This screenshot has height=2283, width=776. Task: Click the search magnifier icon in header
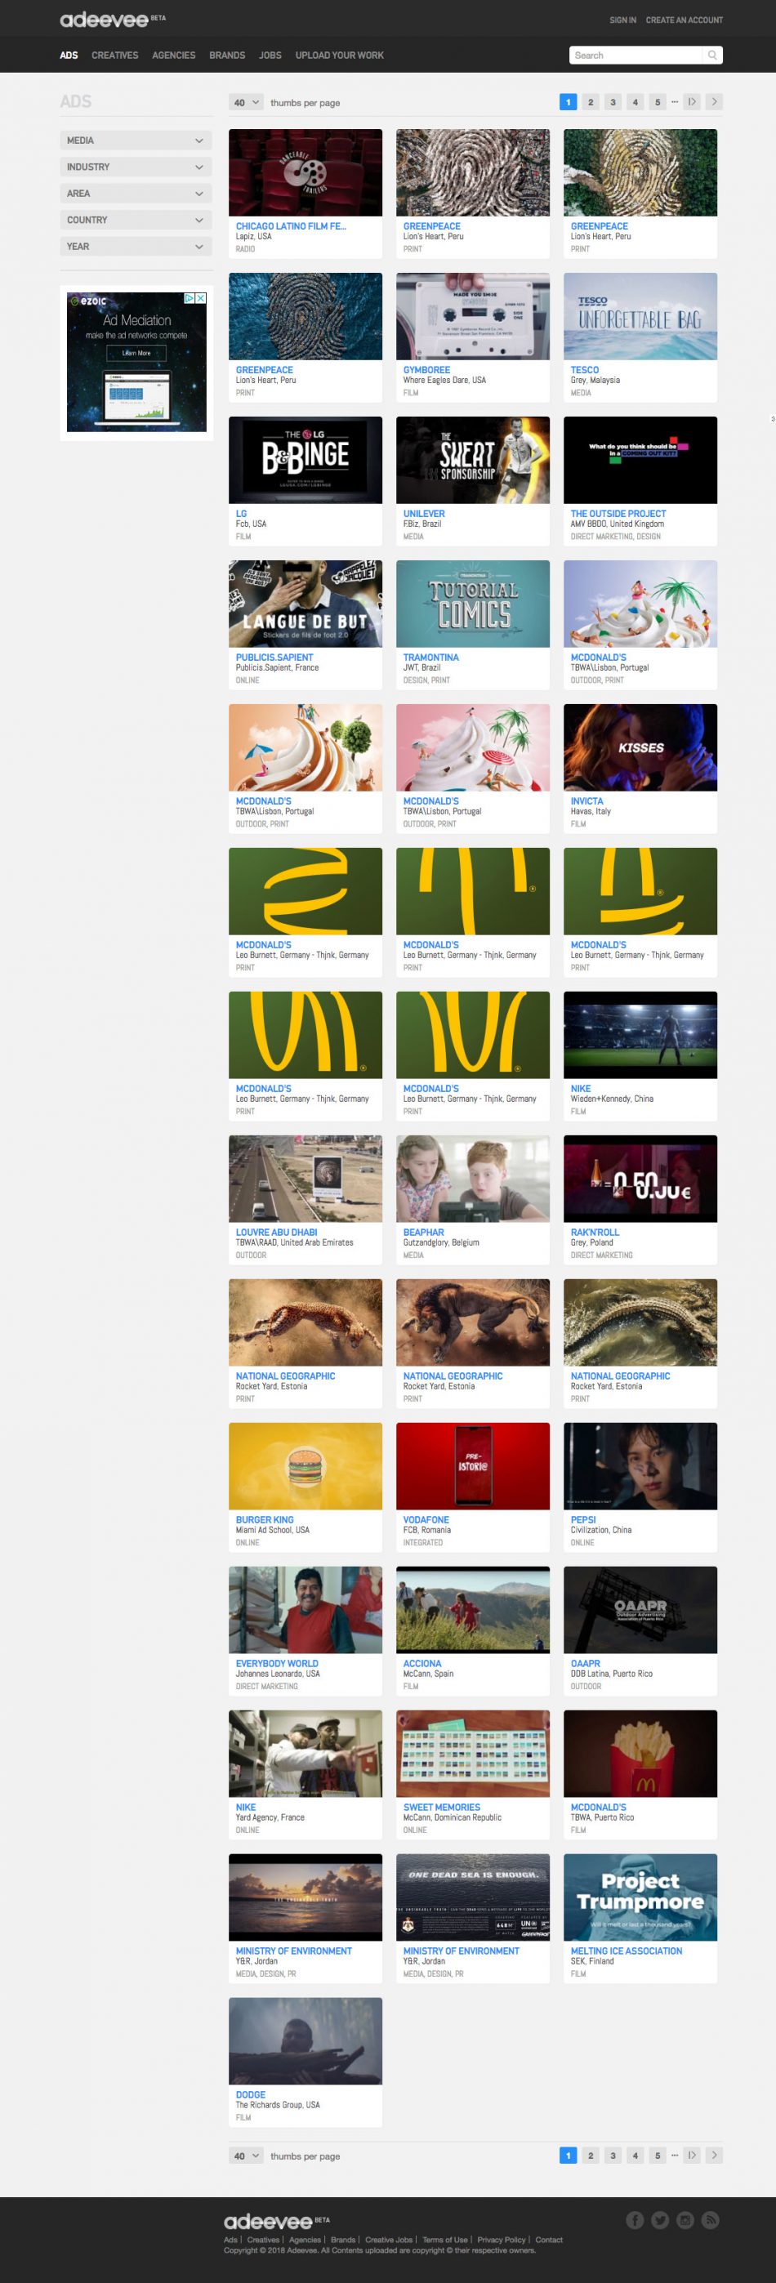tap(711, 55)
